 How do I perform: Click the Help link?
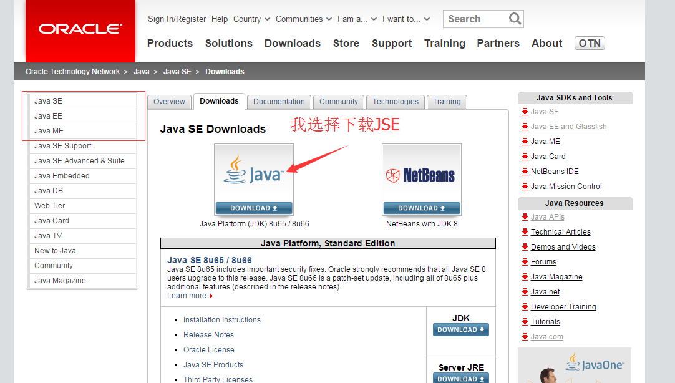tap(220, 19)
